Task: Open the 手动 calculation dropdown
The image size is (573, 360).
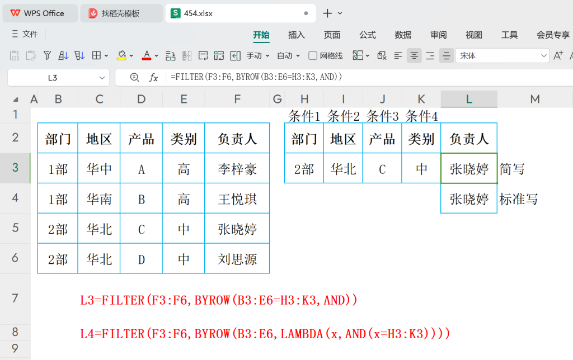Action: click(257, 55)
